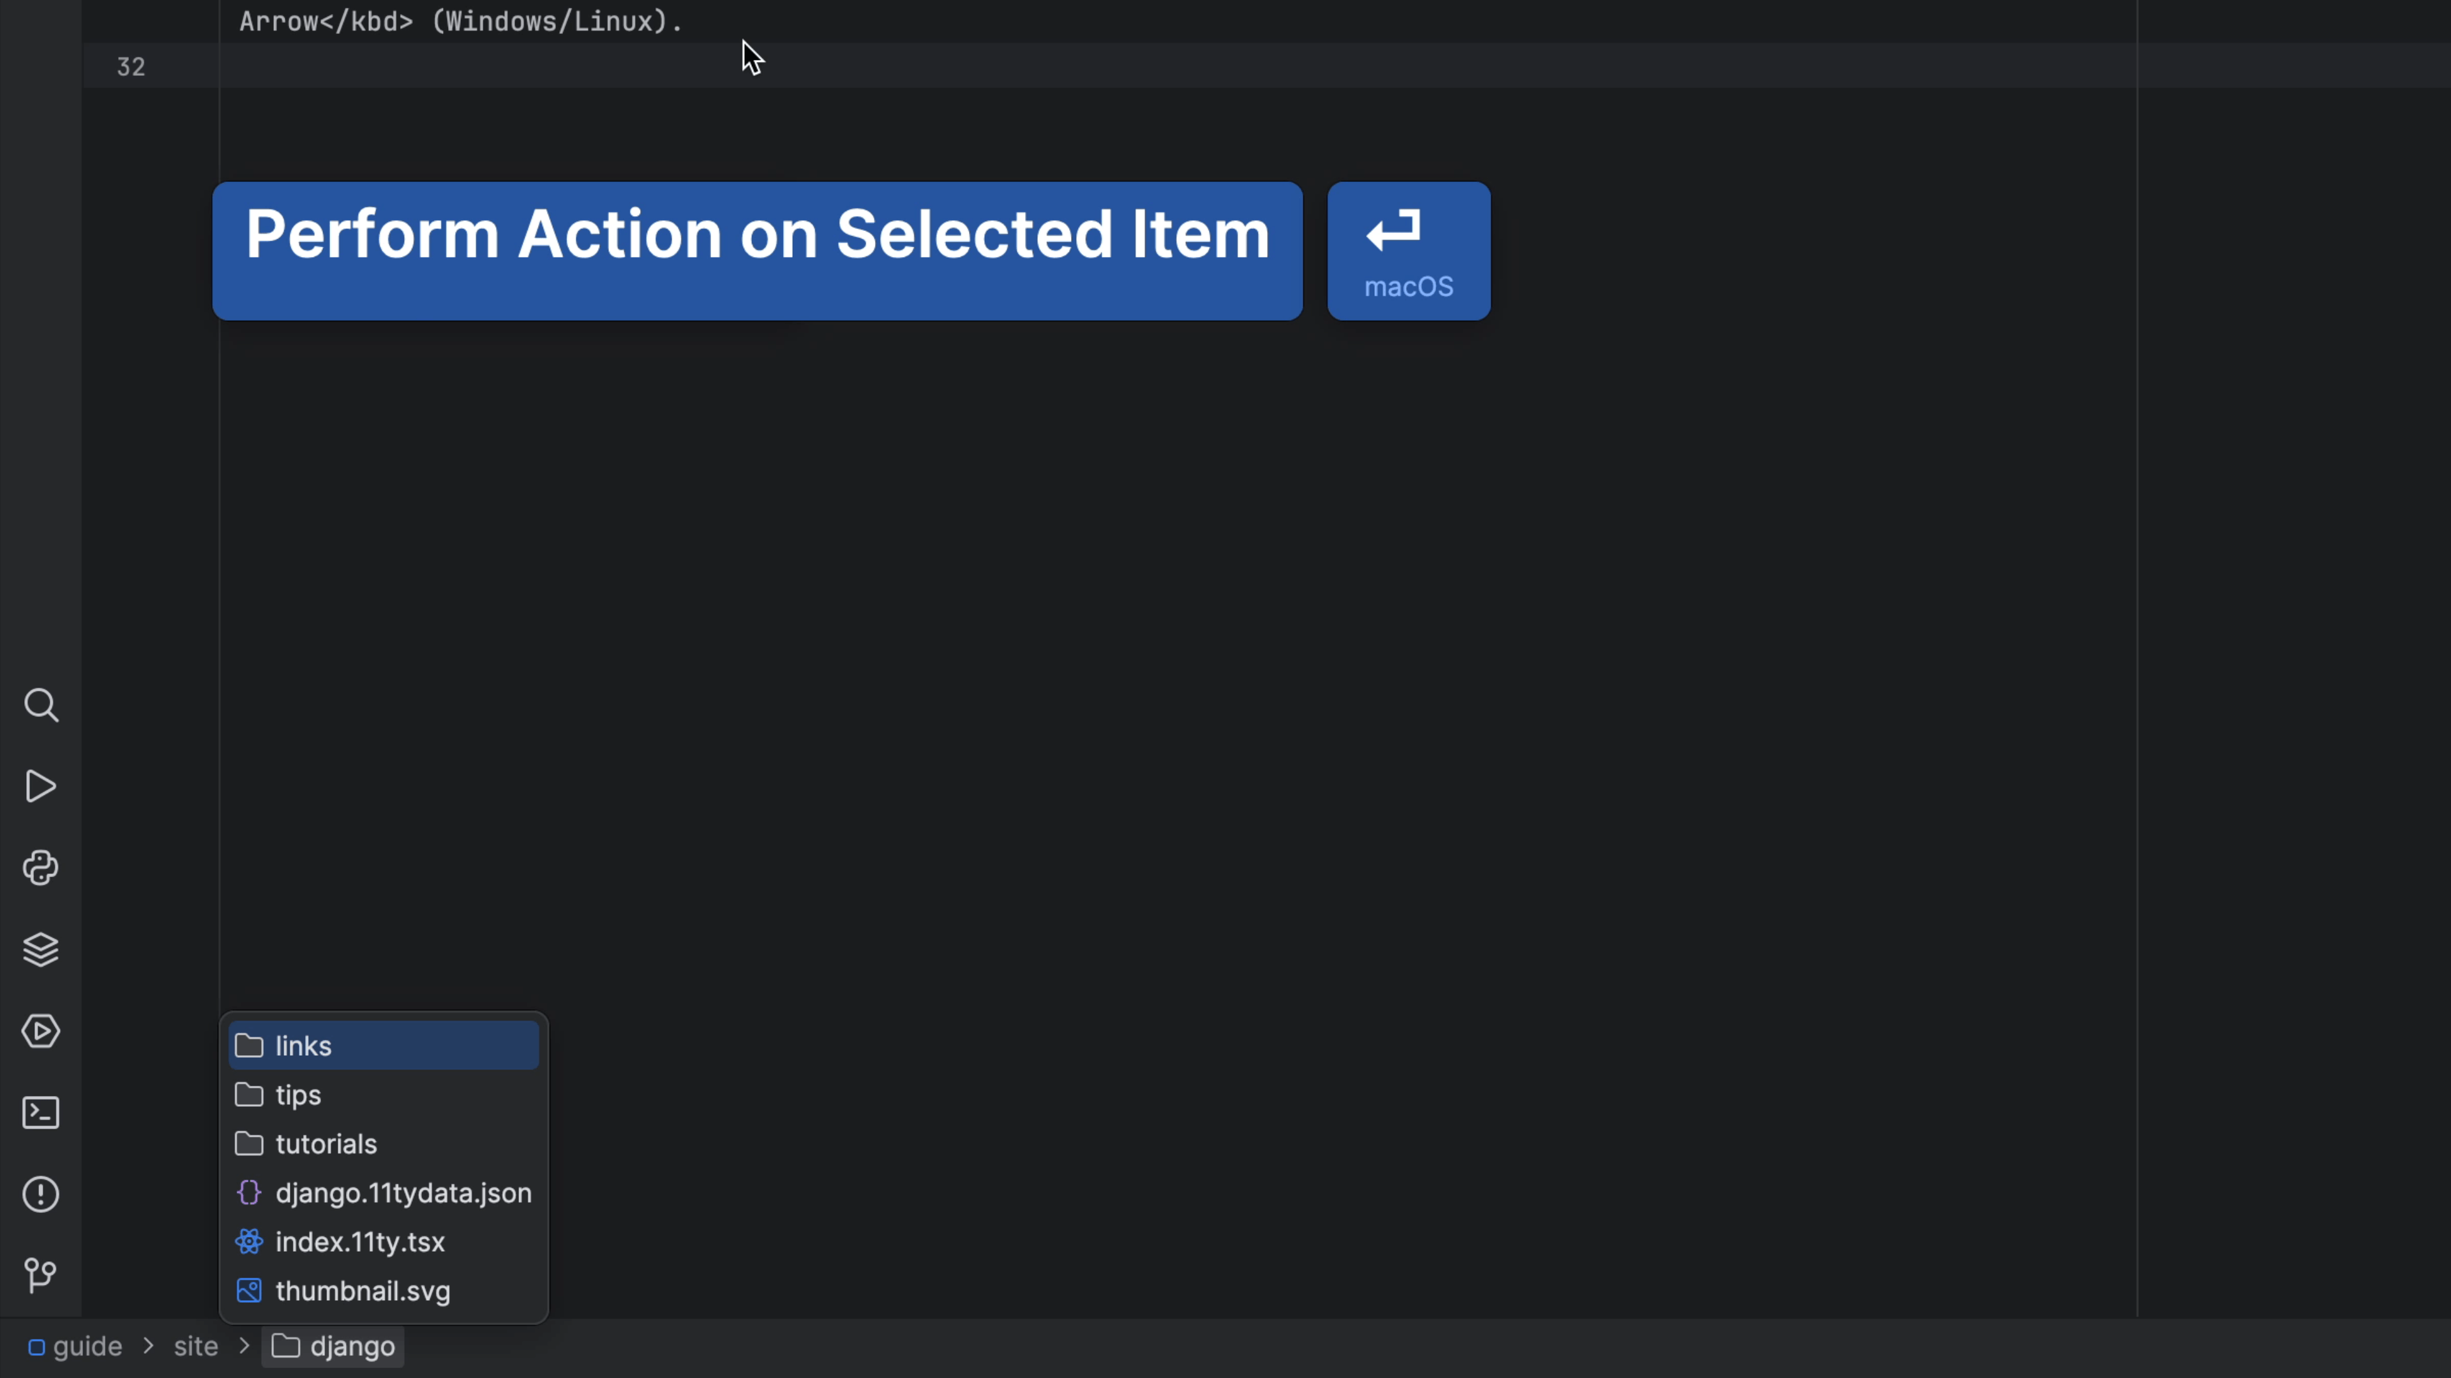Open django.11tydata.json file
The width and height of the screenshot is (2451, 1378).
point(403,1194)
